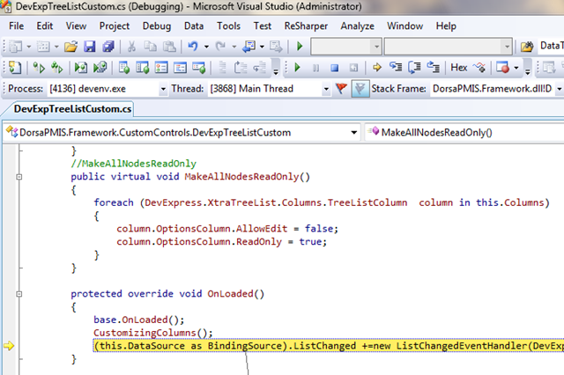Screen dimensions: 564x375
Task: Click the New Test icon in test toolbar
Action: point(15,68)
